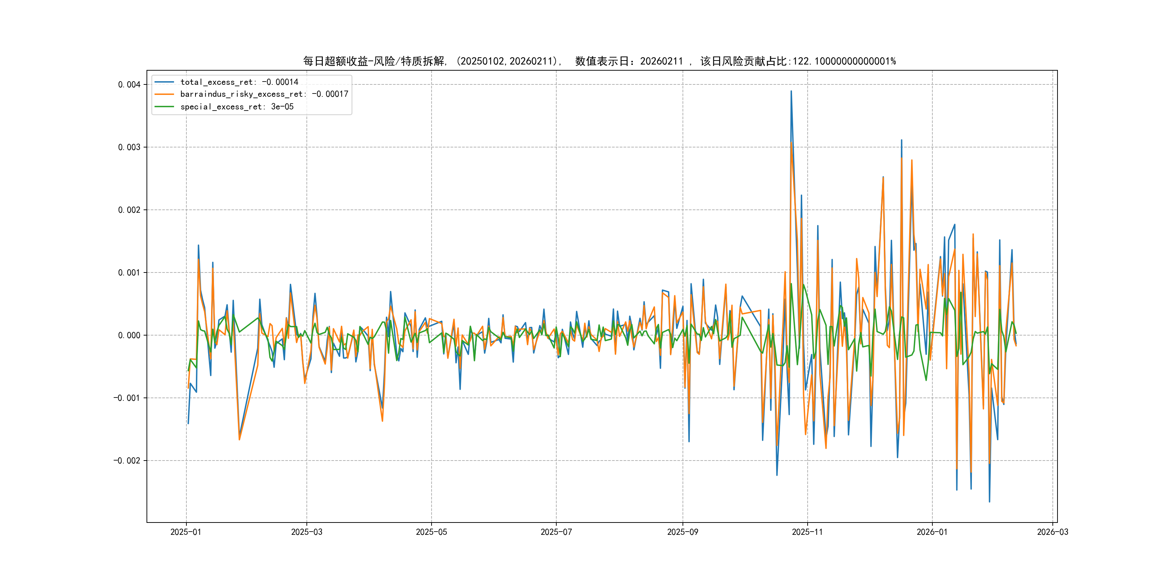The width and height of the screenshot is (1175, 587).
Task: Click the 0.000 y-axis tick label
Action: point(129,336)
